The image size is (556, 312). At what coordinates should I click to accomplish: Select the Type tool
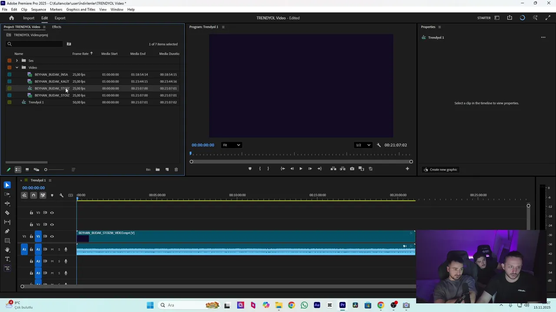click(7, 259)
